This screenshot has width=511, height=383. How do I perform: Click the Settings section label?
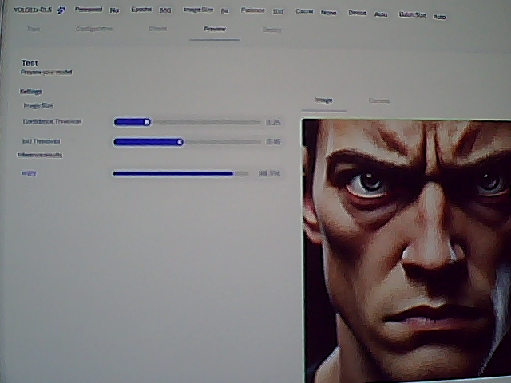point(30,92)
